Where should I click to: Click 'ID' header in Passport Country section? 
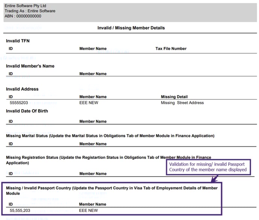(11, 204)
